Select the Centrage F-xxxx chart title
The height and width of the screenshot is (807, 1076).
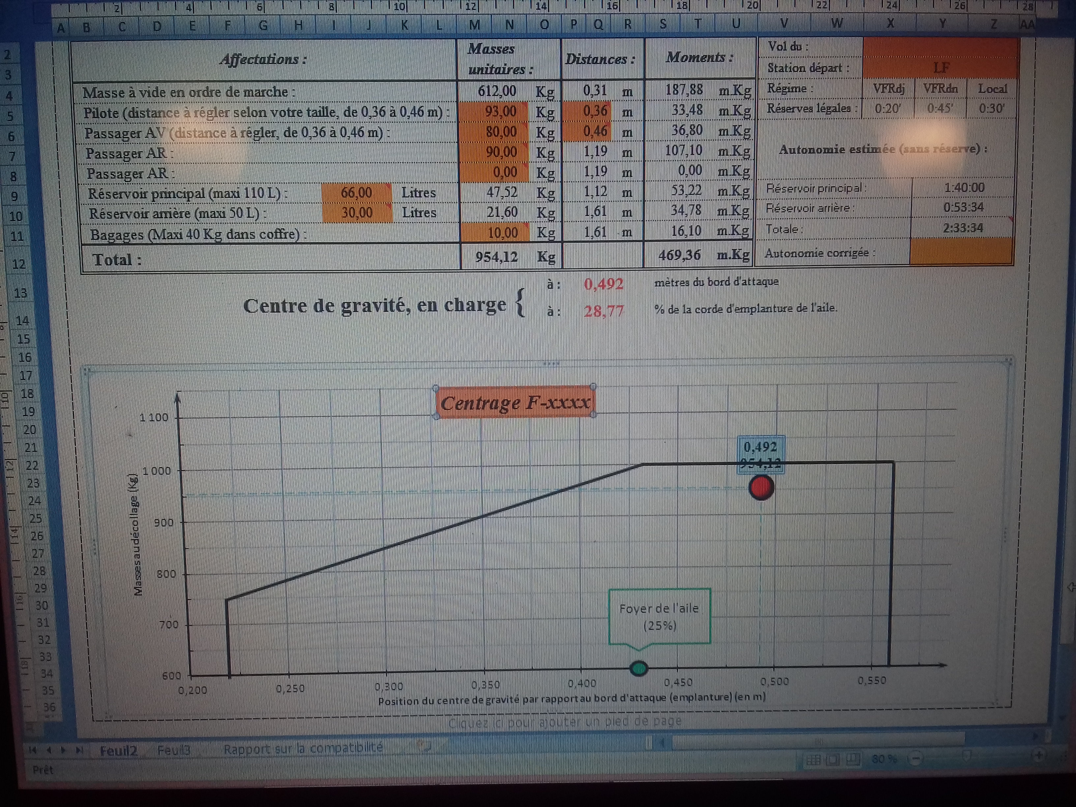point(515,403)
